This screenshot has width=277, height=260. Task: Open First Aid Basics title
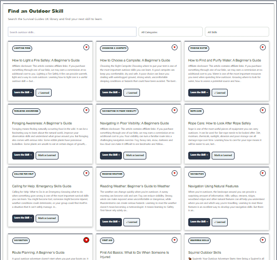tap(135, 255)
